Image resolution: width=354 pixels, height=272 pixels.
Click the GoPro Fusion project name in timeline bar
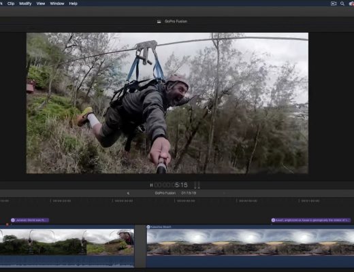(x=165, y=193)
